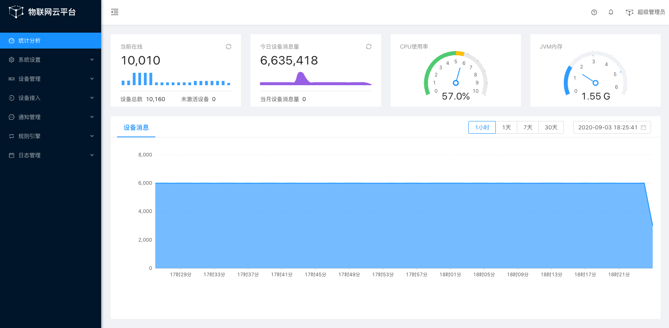Viewport: 669px width, 328px height.
Task: Click the 超级管理员 user avatar icon
Action: (630, 12)
